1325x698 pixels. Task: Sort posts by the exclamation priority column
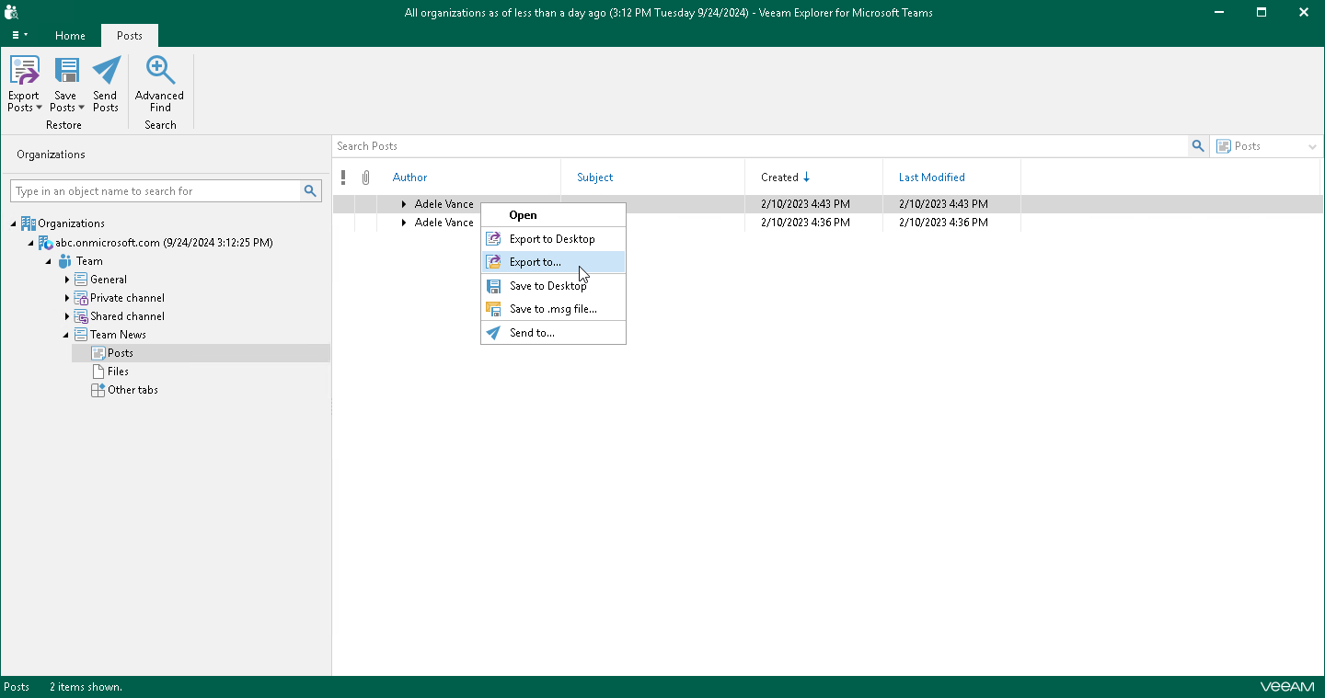point(343,177)
